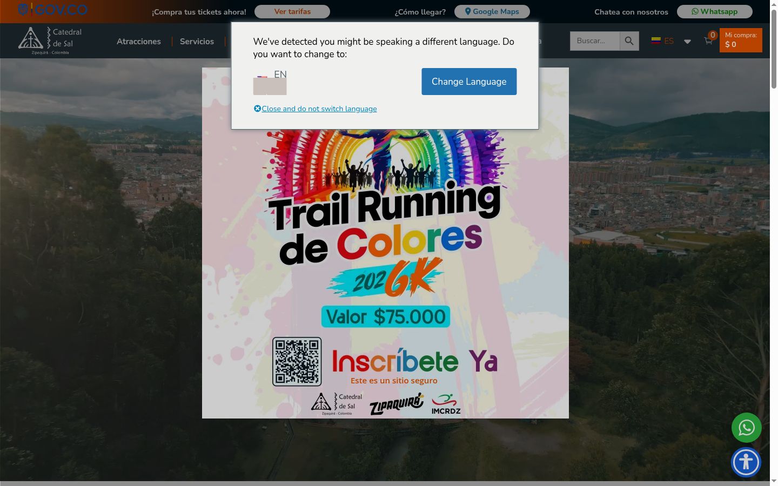The image size is (778, 486).
Task: Click the GOV.CO logo
Action: (52, 10)
